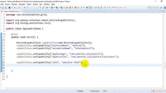This screenshot has width=166, height=93.
Task: Click the Previous Annotation arrow icon
Action: (x=110, y=7)
